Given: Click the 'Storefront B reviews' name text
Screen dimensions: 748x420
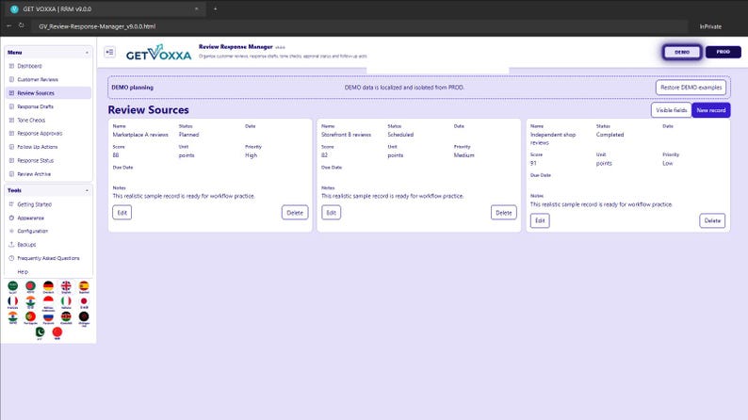Looking at the screenshot, I should (x=346, y=135).
